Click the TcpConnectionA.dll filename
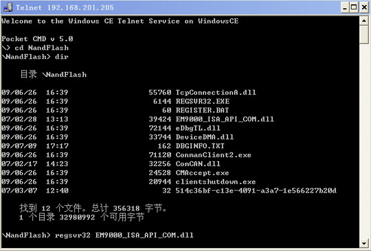This screenshot has width=371, height=251. point(216,93)
